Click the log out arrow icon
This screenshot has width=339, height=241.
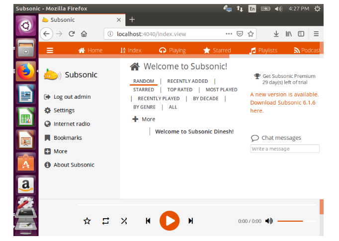[47, 97]
